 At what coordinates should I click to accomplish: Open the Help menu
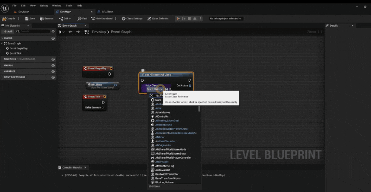click(x=79, y=6)
